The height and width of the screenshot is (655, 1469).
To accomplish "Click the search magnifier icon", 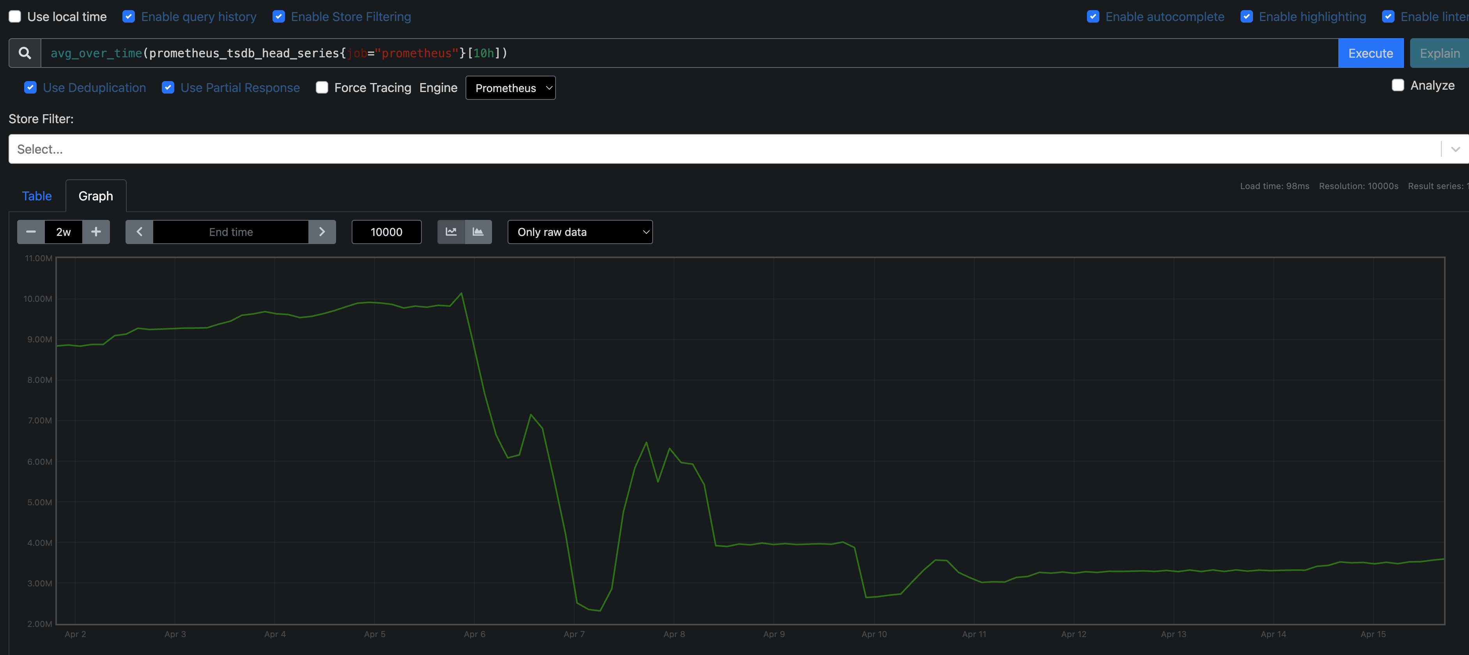I will tap(25, 53).
